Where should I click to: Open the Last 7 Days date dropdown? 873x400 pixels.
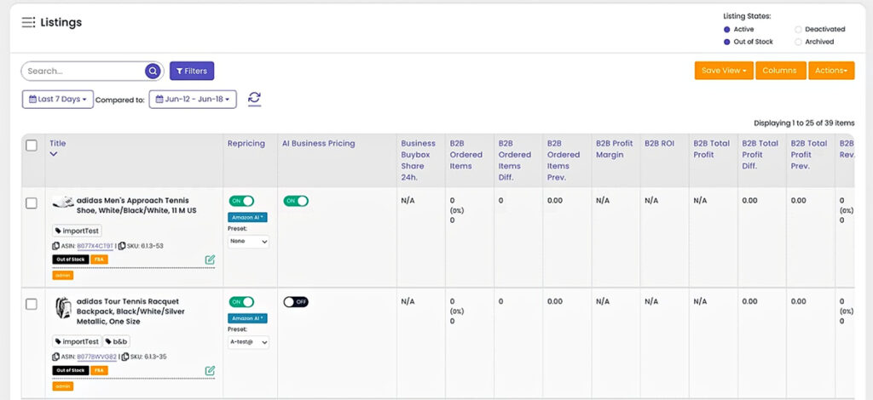(58, 100)
